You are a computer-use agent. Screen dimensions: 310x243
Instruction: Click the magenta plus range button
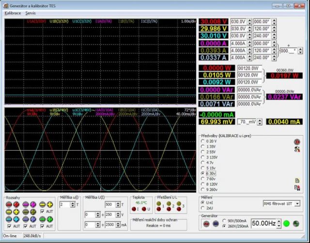coord(33,204)
